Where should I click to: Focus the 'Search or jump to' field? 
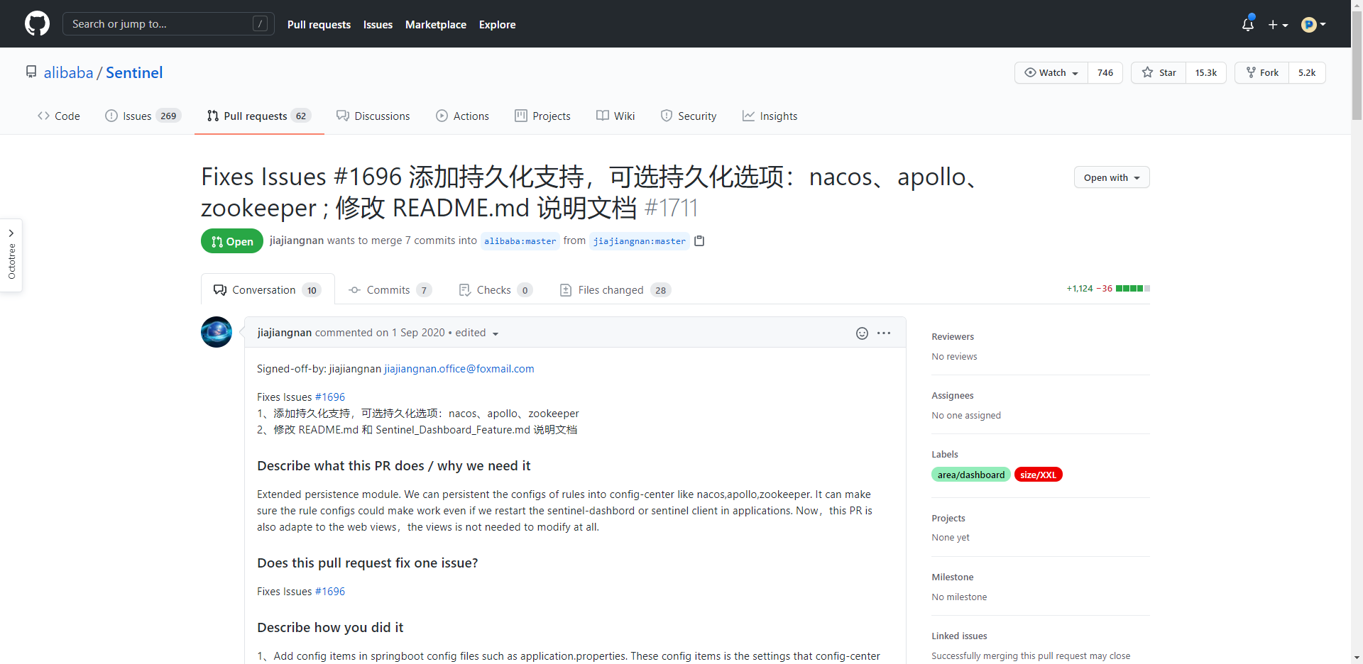[x=160, y=24]
